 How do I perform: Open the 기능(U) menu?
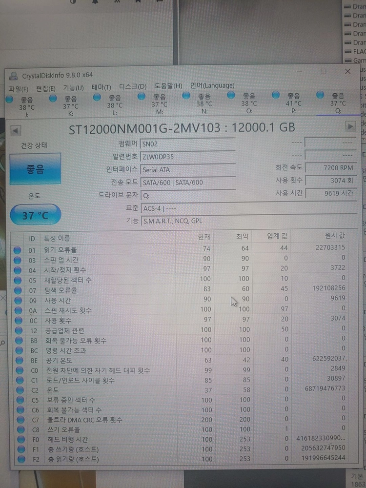(74, 88)
